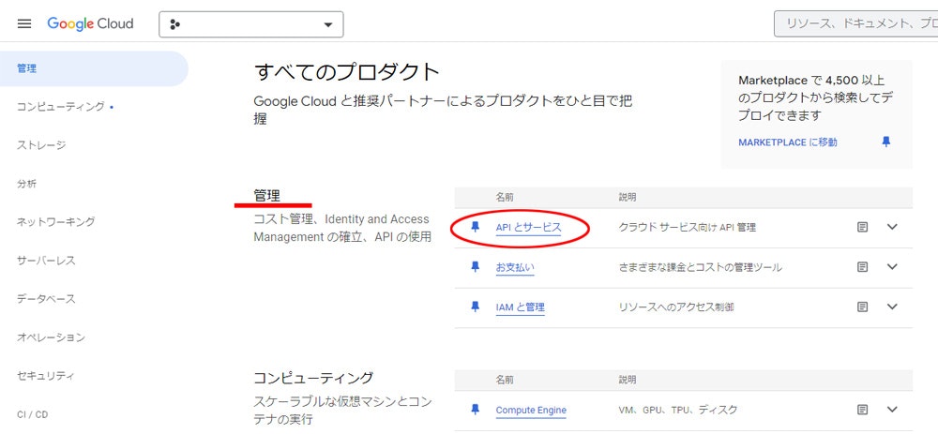Select データベース in the left sidebar
This screenshot has width=938, height=434.
click(46, 299)
